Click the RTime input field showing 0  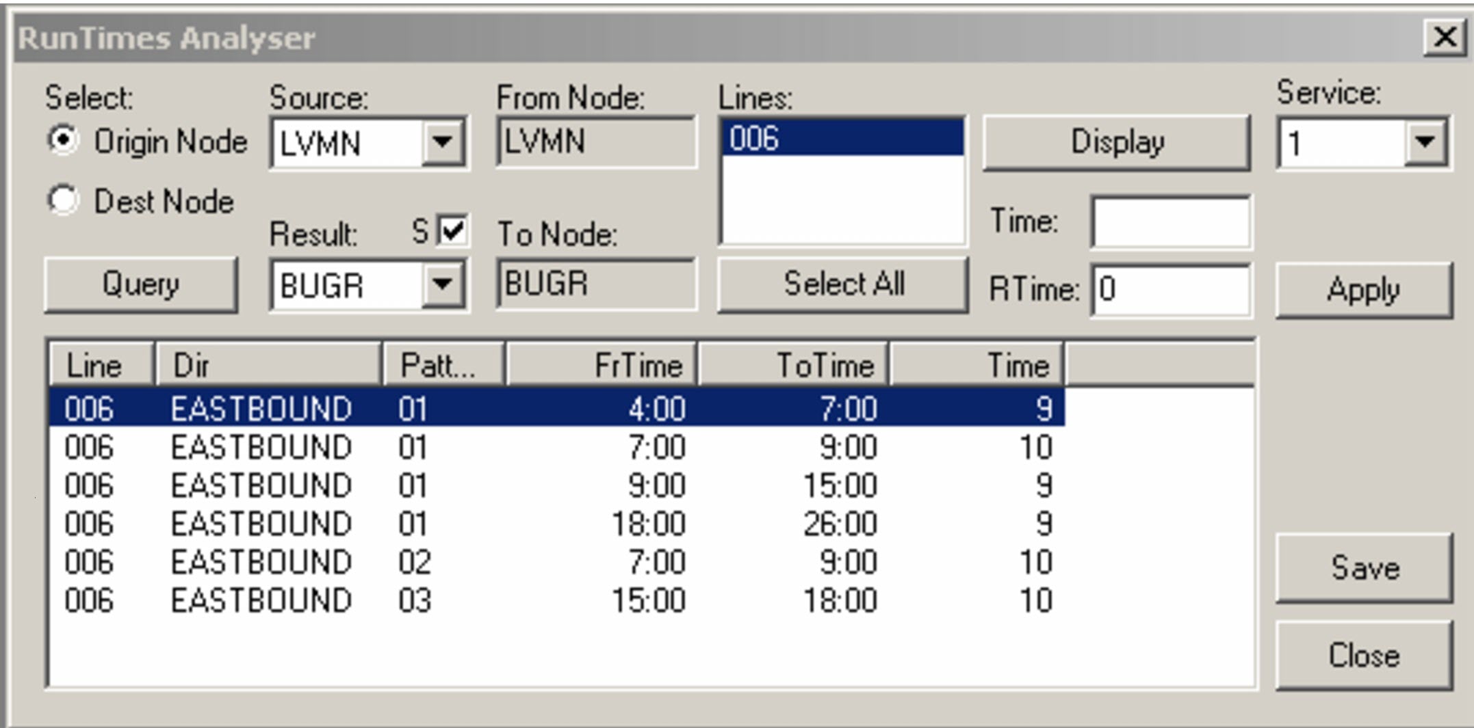tap(1170, 288)
